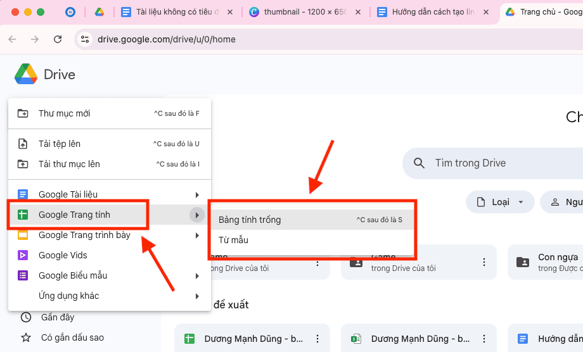Switch to the Tài liệu không có tiêu đề tab
583x352 pixels.
(177, 12)
